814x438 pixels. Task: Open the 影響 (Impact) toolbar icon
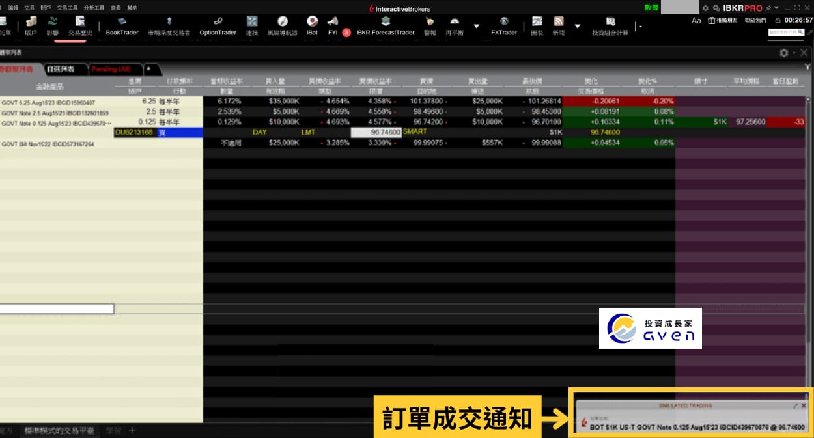[x=53, y=25]
